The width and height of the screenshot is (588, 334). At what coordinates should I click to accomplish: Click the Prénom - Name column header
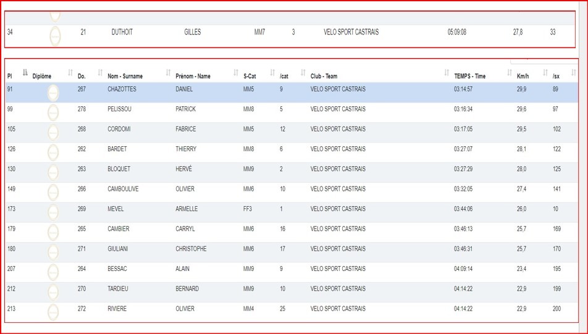(x=193, y=77)
